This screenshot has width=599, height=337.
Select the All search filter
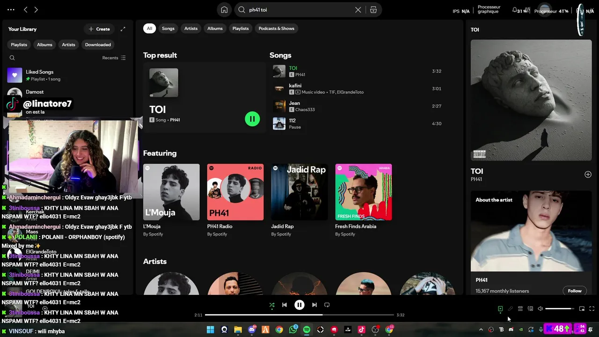[x=149, y=29]
